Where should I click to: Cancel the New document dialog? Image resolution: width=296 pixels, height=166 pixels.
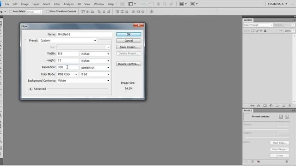pos(129,41)
